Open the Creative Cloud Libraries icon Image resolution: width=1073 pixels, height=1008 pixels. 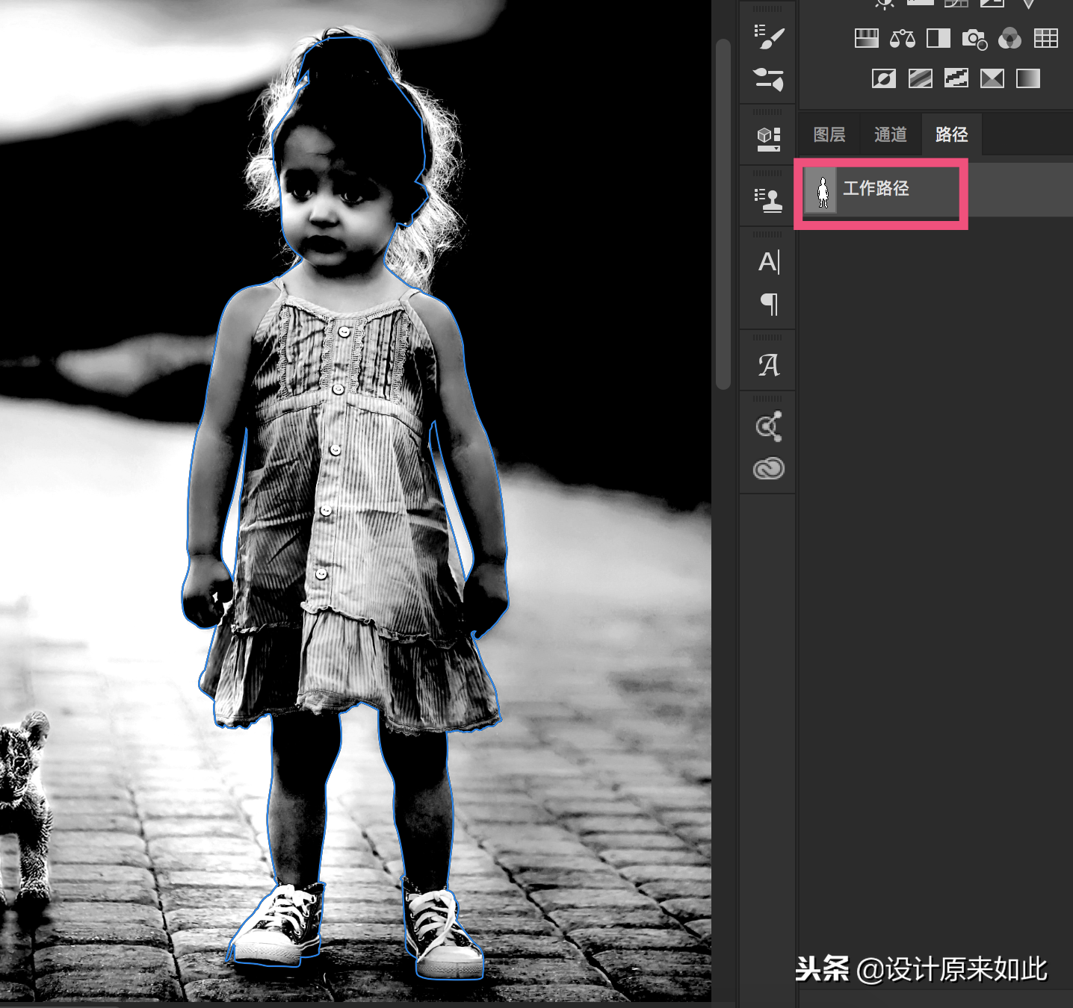pyautogui.click(x=768, y=468)
